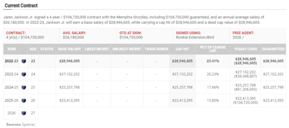Click the Grizzlies logo in the 2025-26 row
289x128 pixels.
(24, 100)
